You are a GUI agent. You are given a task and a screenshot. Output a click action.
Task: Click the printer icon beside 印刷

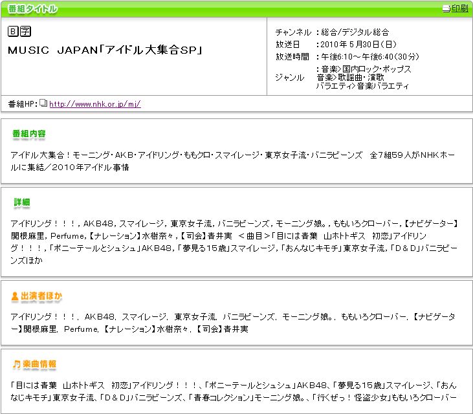coord(446,8)
